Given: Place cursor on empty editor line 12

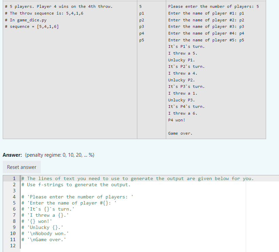Looking at the screenshot, I should tap(150, 246).
